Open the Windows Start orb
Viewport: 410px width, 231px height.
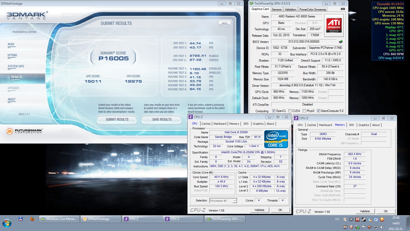click(x=7, y=223)
